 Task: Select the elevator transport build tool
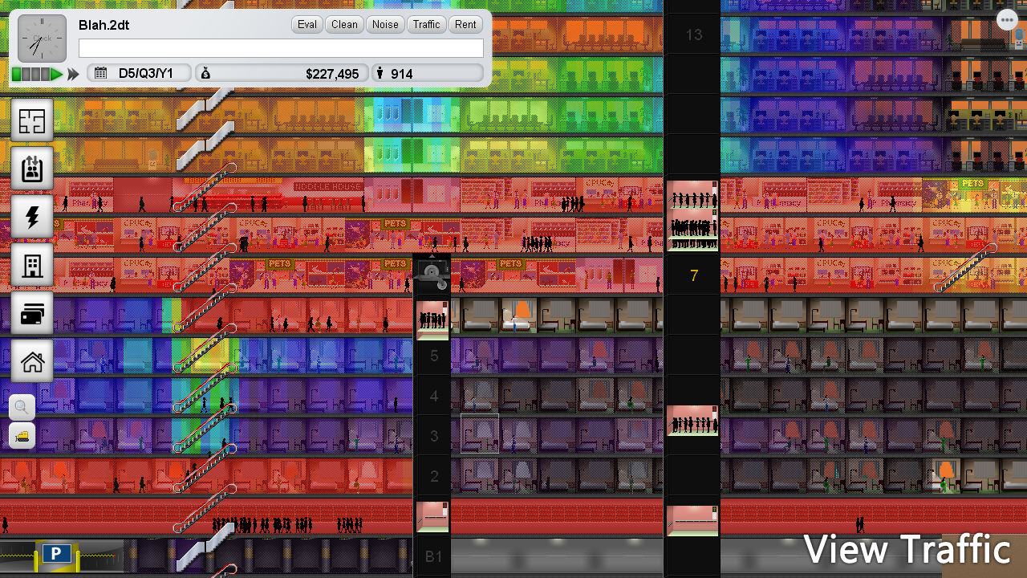tap(32, 169)
